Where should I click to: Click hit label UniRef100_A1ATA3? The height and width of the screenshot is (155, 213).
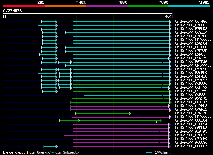191,132
